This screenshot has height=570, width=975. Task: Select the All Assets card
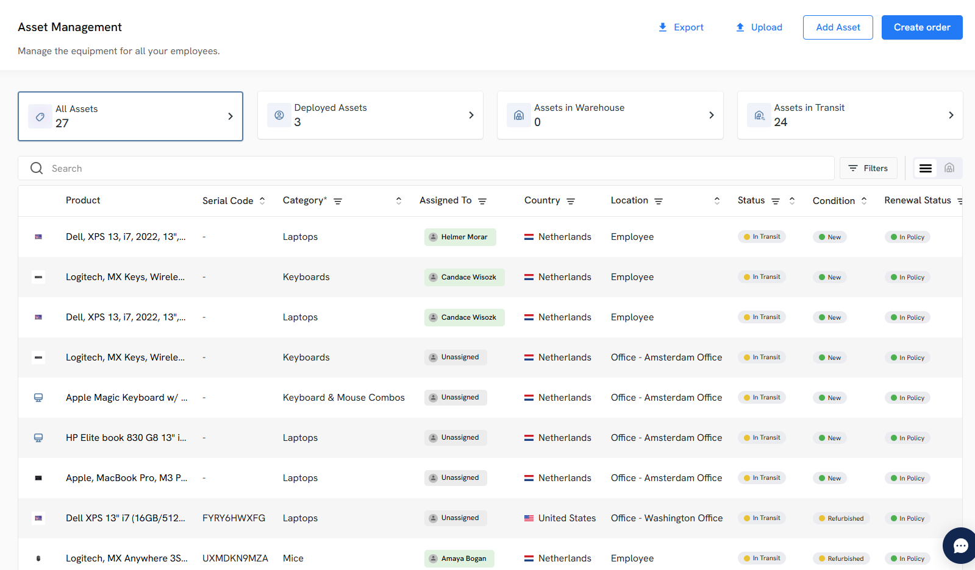[x=130, y=116]
